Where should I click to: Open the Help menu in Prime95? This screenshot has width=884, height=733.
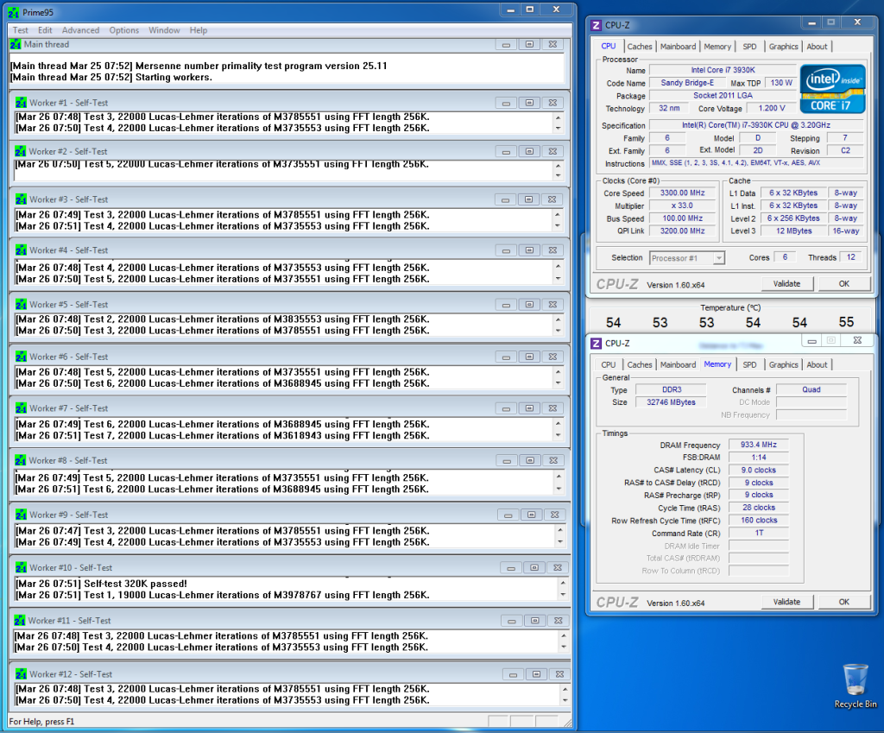199,30
